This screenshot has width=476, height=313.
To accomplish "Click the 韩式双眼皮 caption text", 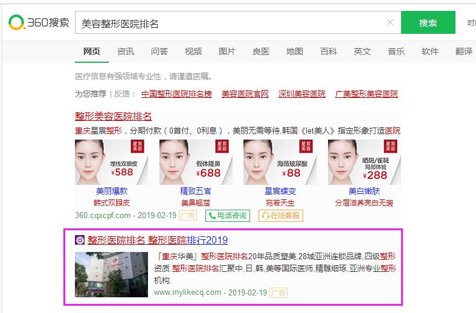I will 112,203.
